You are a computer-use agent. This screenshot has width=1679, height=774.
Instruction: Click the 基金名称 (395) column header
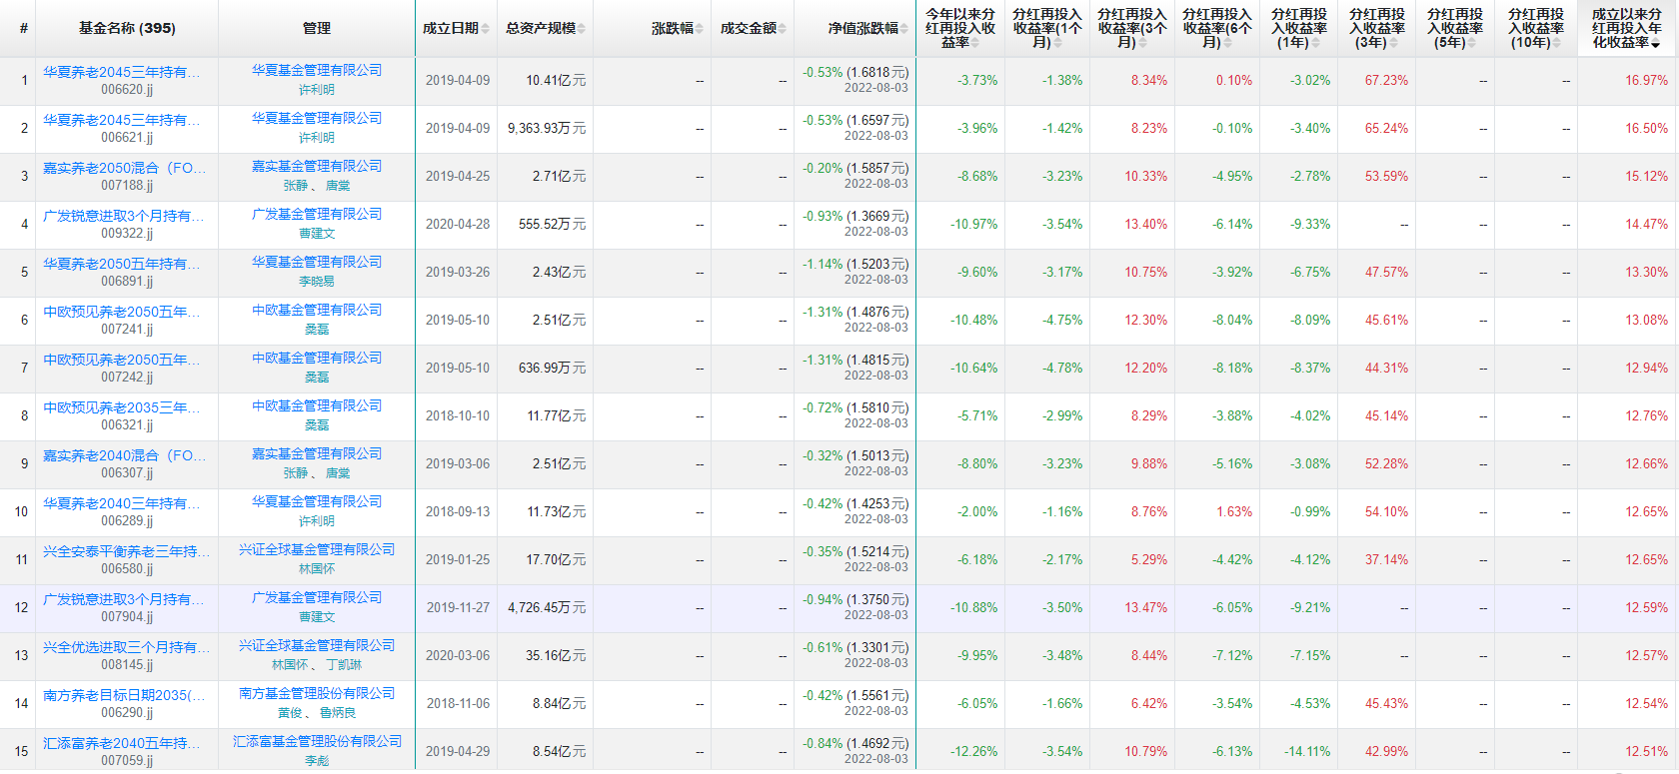click(x=127, y=29)
